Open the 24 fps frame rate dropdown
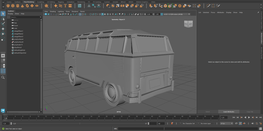263x131 pixels. point(226,123)
